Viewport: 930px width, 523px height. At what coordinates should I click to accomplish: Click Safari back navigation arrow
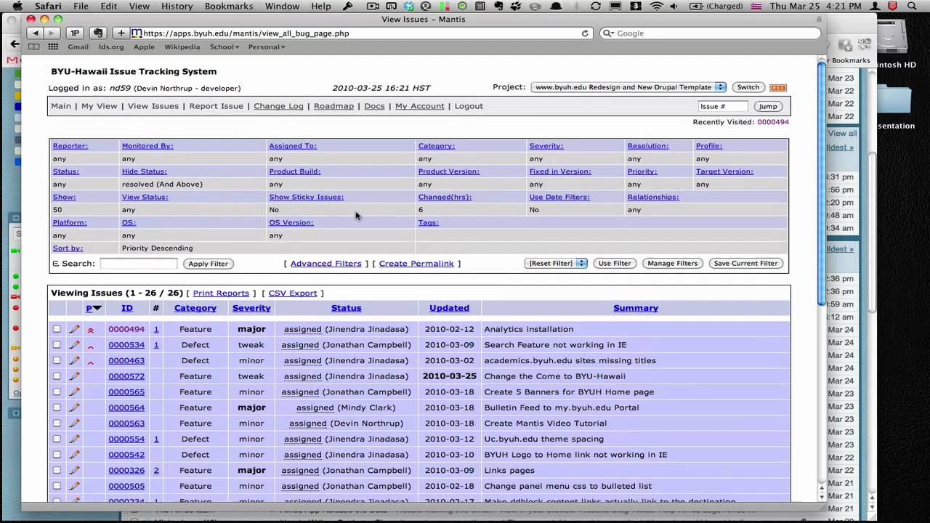[35, 33]
